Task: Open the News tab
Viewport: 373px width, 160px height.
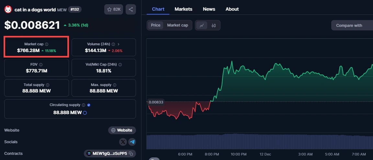Action: point(209,9)
